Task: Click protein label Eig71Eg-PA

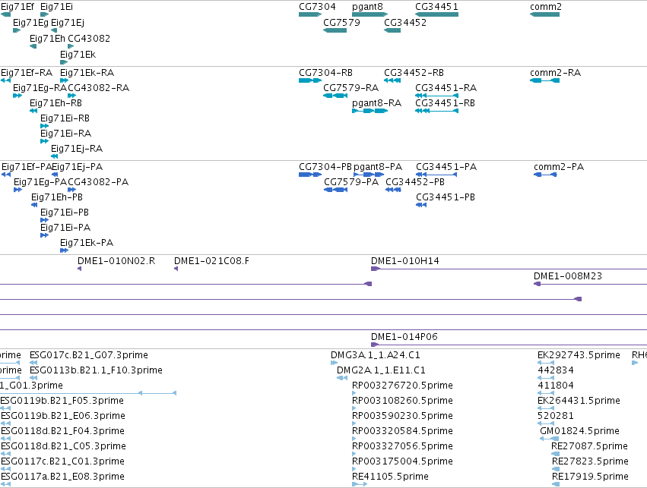Action: coord(40,182)
